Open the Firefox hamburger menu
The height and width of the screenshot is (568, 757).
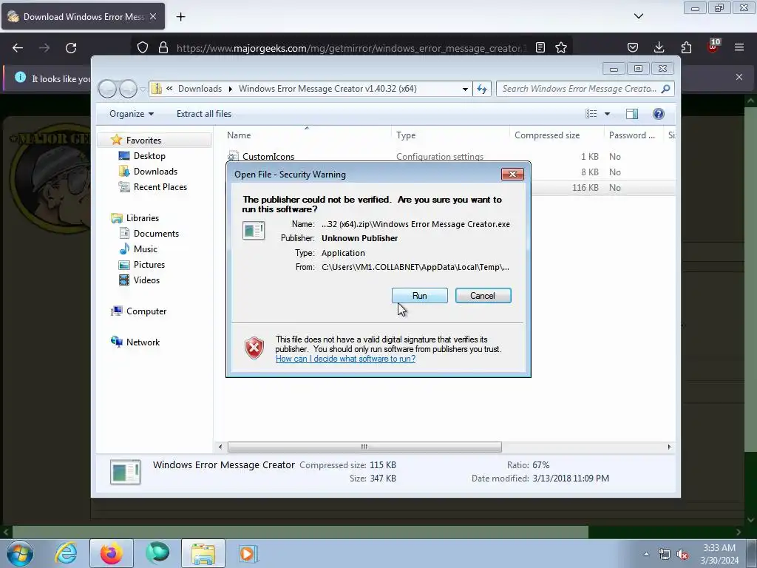[x=739, y=48]
